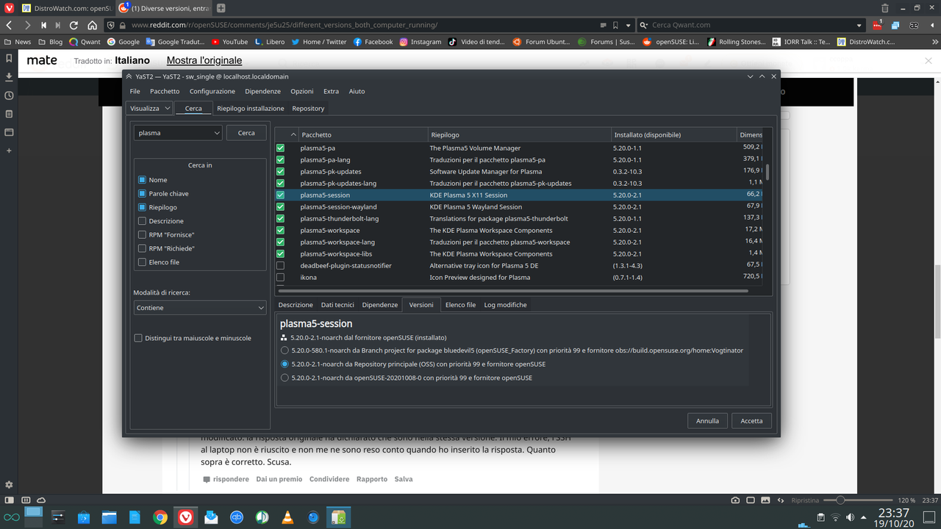The width and height of the screenshot is (941, 529).
Task: Open Google Chrome from the taskbar
Action: pyautogui.click(x=160, y=517)
